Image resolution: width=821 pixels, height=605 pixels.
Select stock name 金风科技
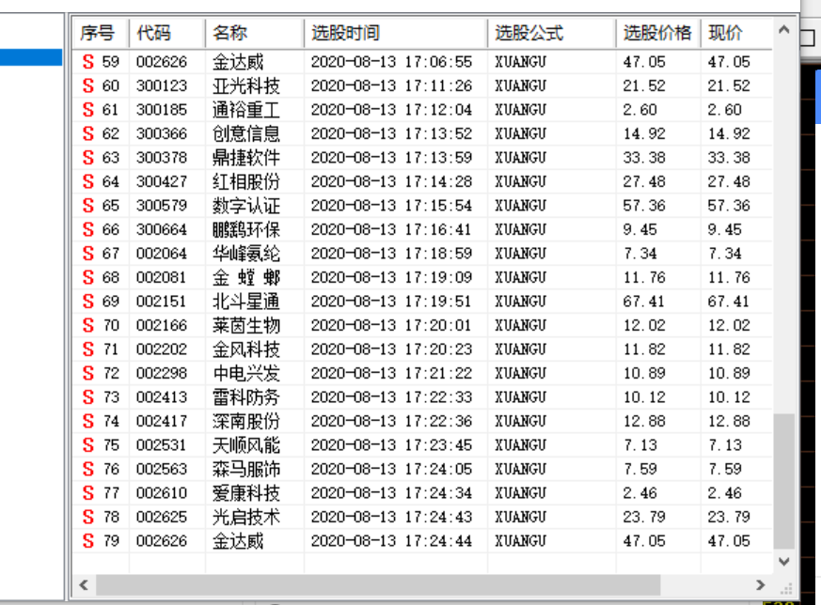coord(246,349)
